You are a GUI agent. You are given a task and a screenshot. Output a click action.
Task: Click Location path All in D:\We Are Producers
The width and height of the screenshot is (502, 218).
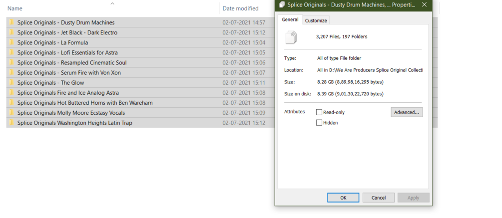click(x=370, y=70)
